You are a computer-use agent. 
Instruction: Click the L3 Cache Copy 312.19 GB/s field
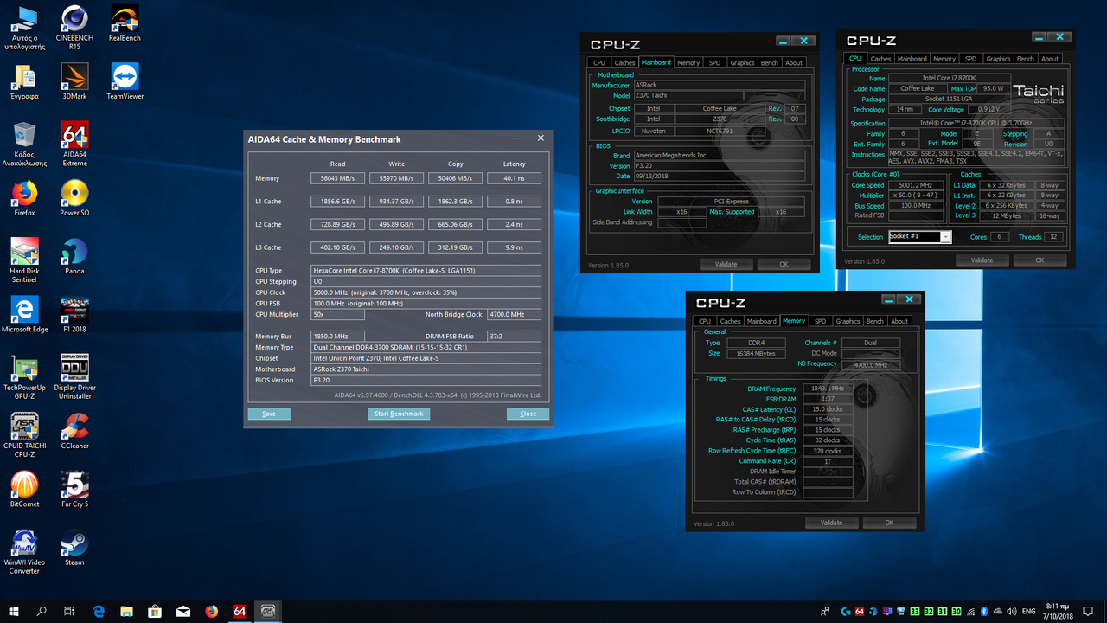point(455,247)
